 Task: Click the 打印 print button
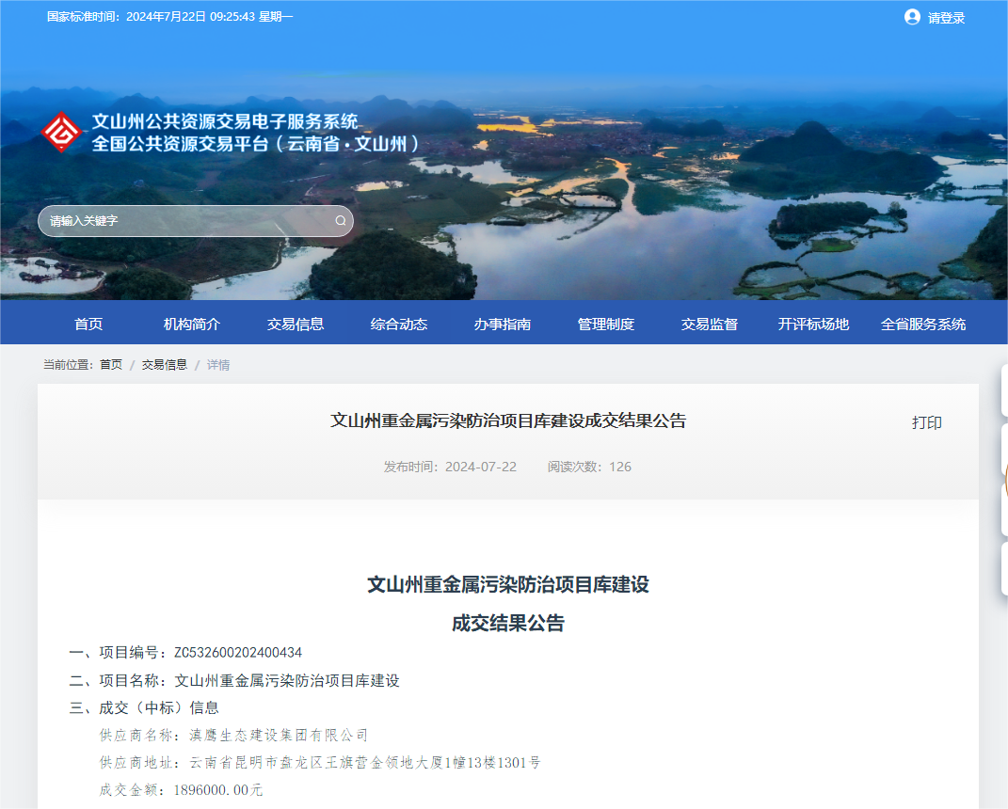coord(928,423)
